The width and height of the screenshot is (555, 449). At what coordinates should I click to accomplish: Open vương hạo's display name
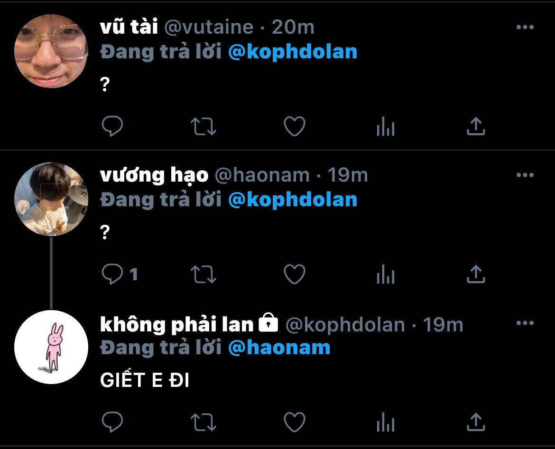click(x=154, y=175)
